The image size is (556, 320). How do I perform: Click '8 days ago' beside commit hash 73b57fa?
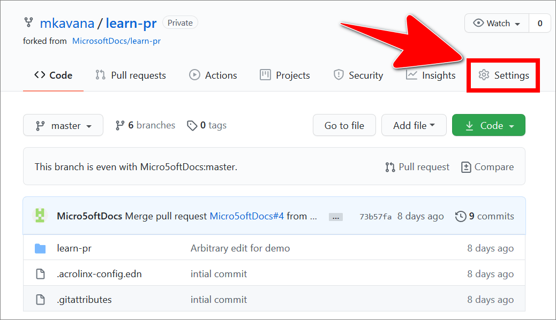(420, 216)
